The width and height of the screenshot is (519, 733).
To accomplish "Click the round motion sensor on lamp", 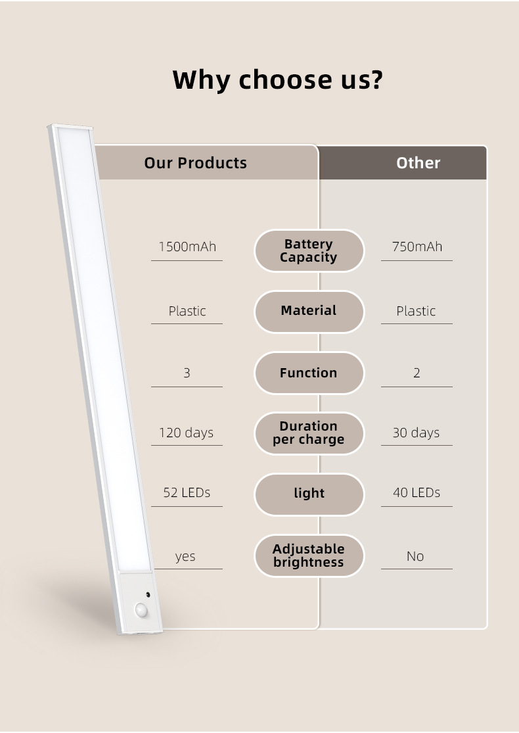I will pyautogui.click(x=141, y=609).
